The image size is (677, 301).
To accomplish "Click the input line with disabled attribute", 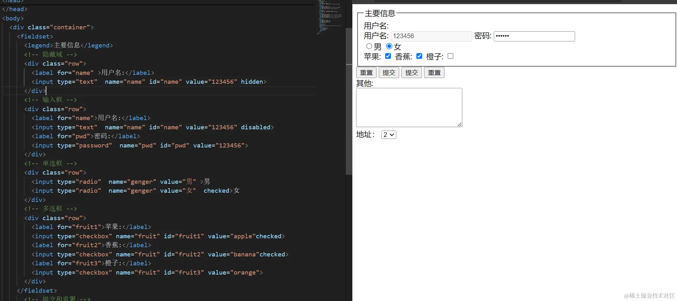I will point(153,127).
